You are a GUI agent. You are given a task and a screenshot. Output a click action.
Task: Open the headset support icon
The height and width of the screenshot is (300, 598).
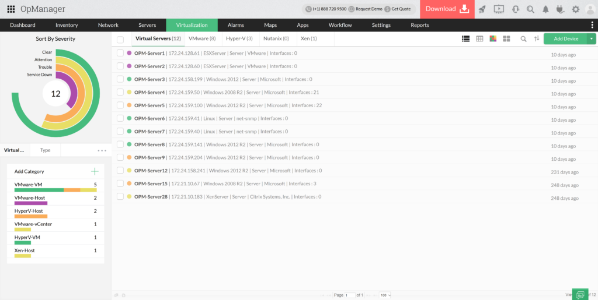click(515, 9)
